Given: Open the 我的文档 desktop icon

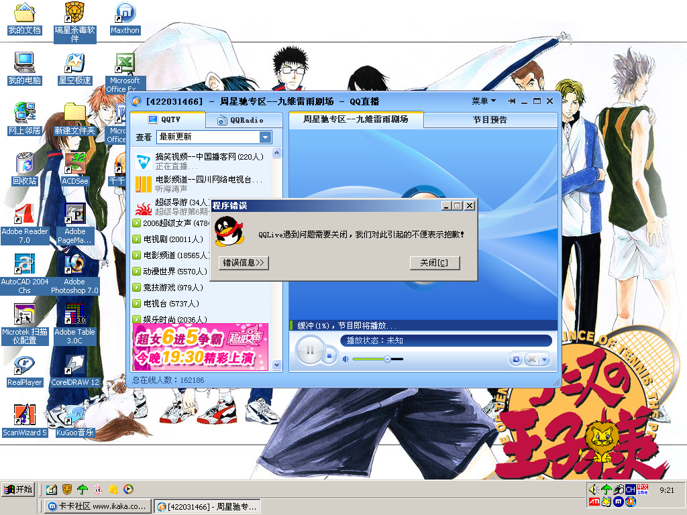Looking at the screenshot, I should point(25,18).
